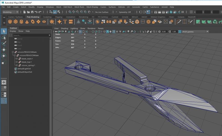Open the Modeling menu set dropdown
This screenshot has width=222, height=136.
click(11, 12)
